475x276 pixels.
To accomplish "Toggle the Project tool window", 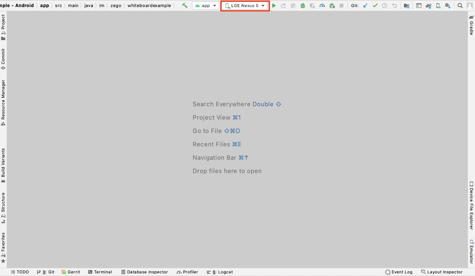I will coord(3,27).
